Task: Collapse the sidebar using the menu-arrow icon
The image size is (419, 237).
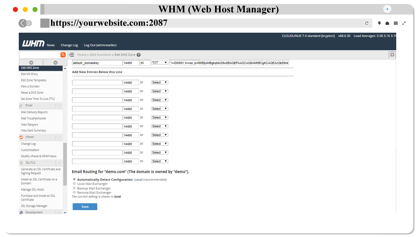Action: pos(72,55)
